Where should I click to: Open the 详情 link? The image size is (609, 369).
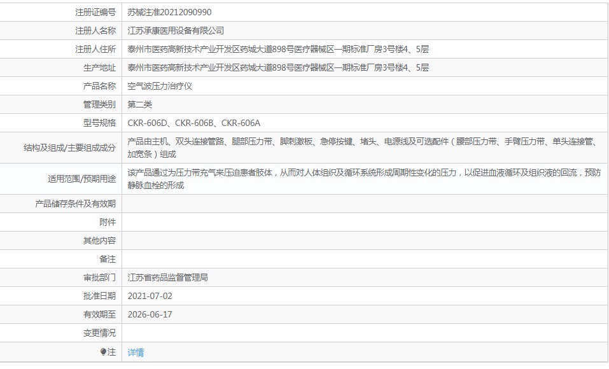click(x=136, y=352)
